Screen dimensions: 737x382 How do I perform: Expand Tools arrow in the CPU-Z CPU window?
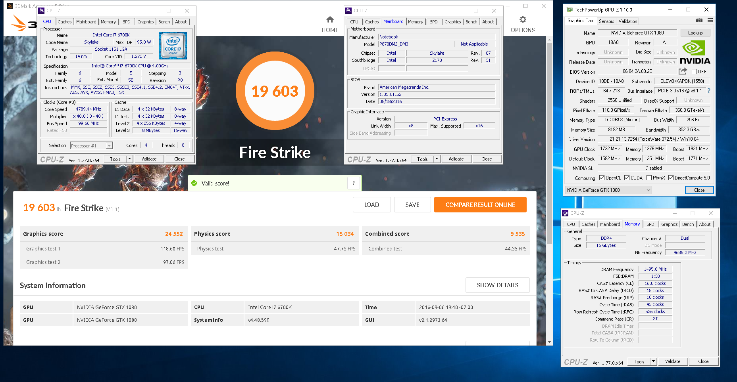click(129, 159)
